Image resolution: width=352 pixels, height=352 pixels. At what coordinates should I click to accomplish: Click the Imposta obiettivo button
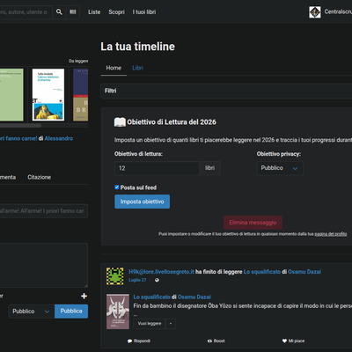[x=142, y=202]
